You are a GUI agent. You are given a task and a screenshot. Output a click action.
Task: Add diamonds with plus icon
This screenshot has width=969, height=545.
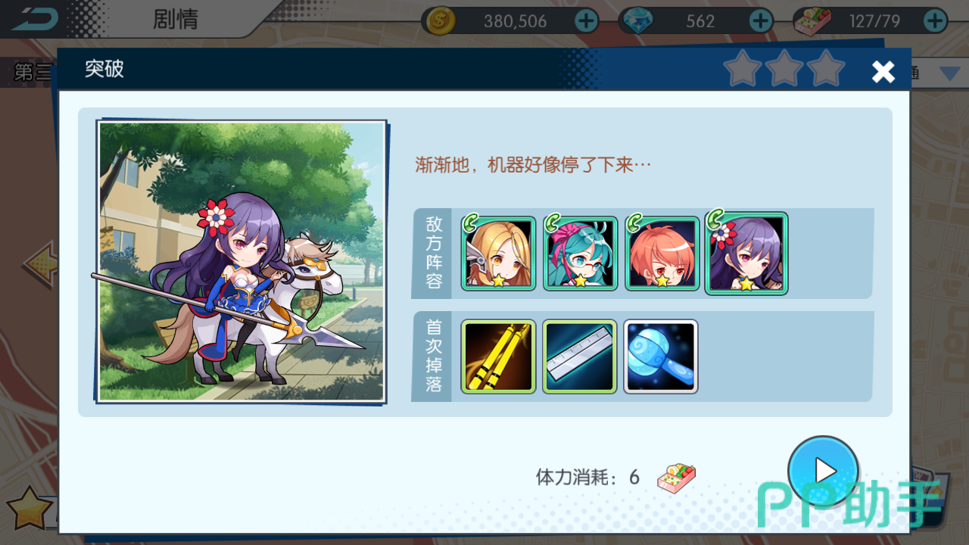[x=761, y=20]
